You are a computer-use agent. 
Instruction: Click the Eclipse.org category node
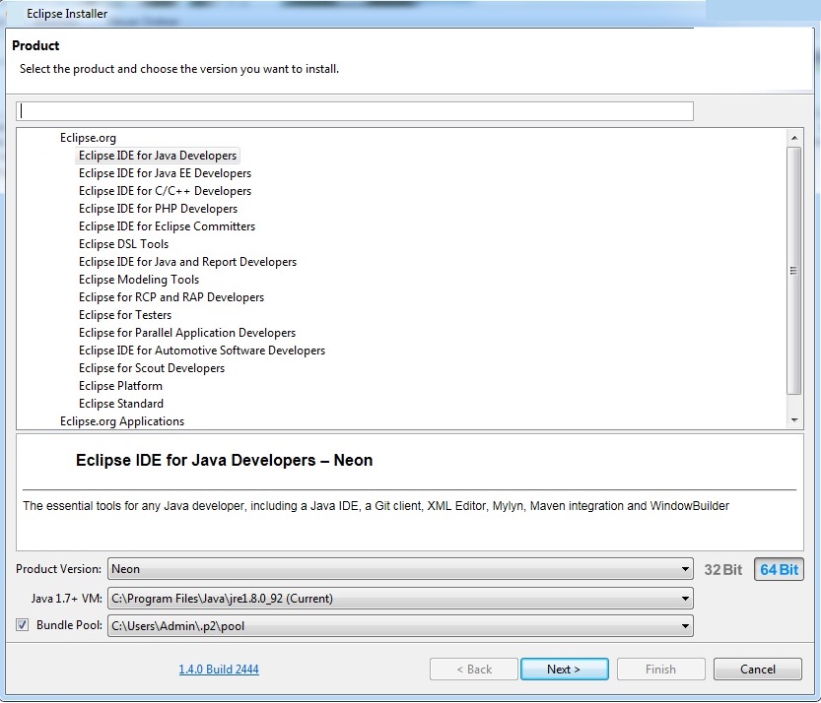point(88,138)
